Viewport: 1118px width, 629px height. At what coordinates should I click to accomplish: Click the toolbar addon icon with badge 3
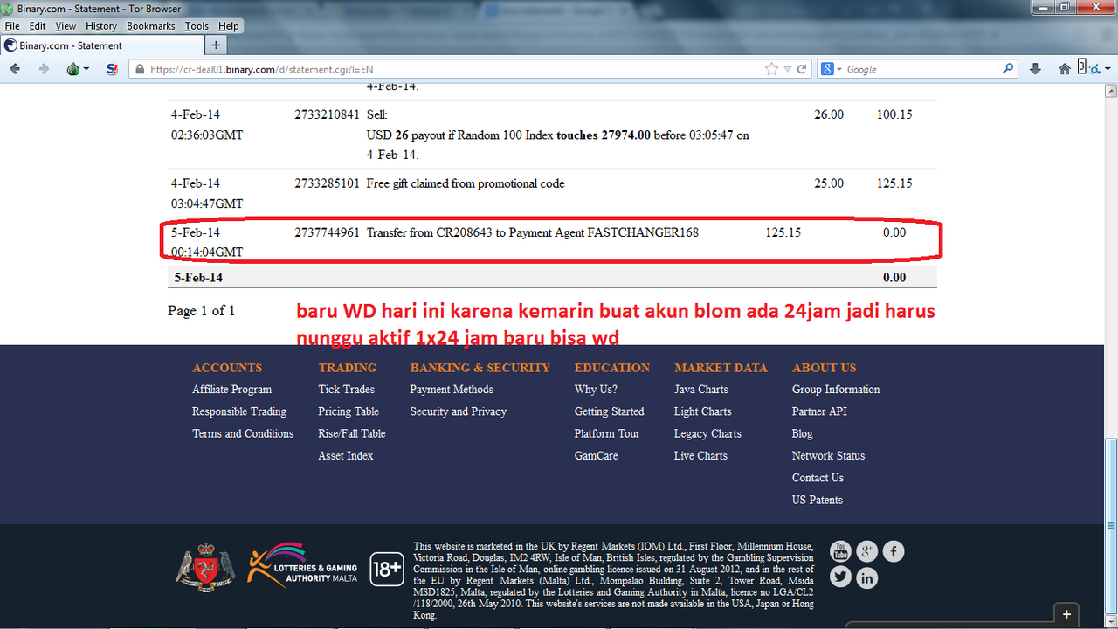coord(1088,68)
